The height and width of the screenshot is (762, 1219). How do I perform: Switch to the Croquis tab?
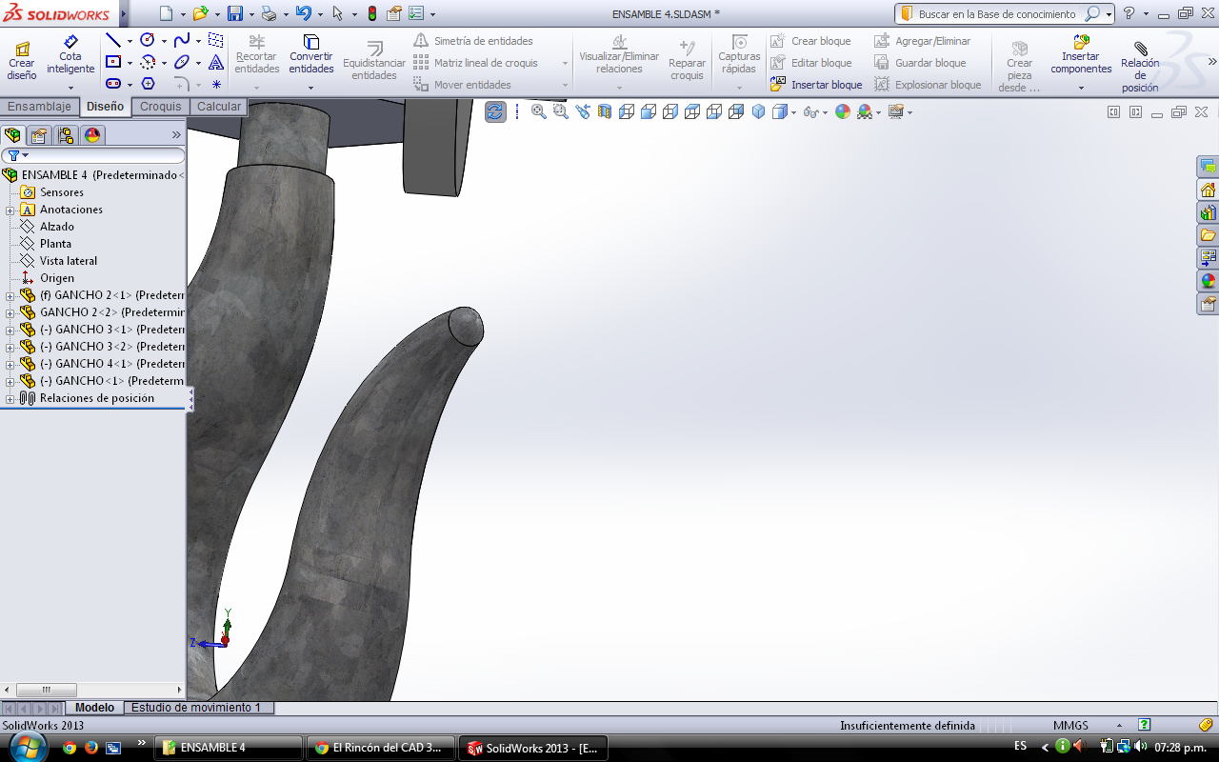tap(161, 107)
